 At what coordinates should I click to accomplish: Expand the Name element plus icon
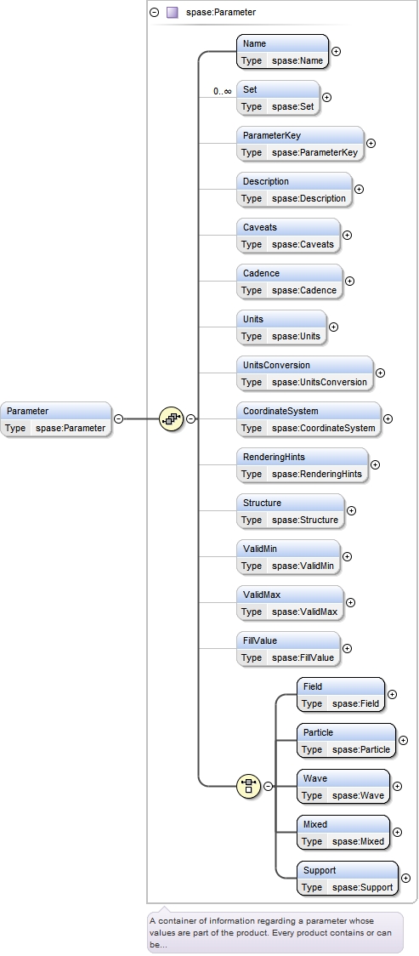click(336, 52)
